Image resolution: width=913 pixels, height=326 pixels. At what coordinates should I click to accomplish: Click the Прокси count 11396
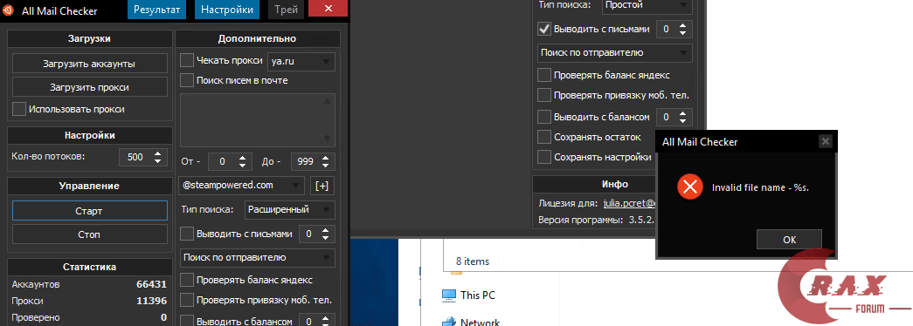(x=151, y=301)
